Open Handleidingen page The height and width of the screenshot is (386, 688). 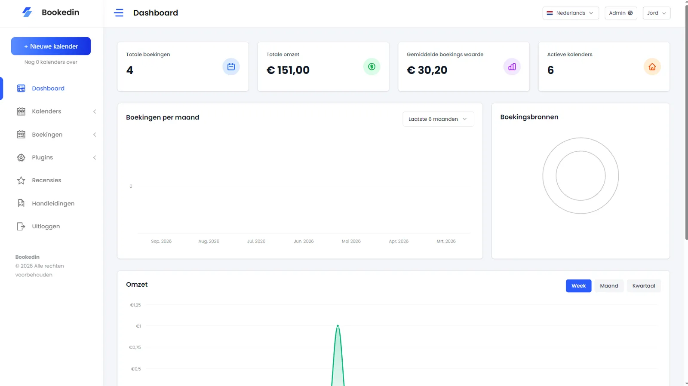point(53,203)
